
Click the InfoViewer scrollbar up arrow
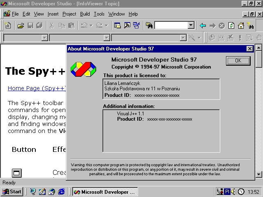pyautogui.click(x=258, y=48)
